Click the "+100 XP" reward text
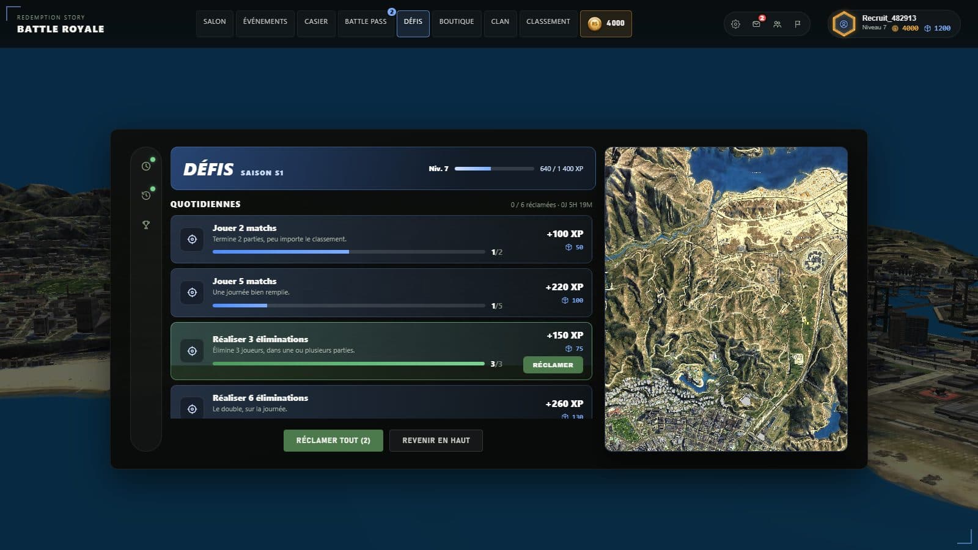This screenshot has width=978, height=550. tap(565, 233)
